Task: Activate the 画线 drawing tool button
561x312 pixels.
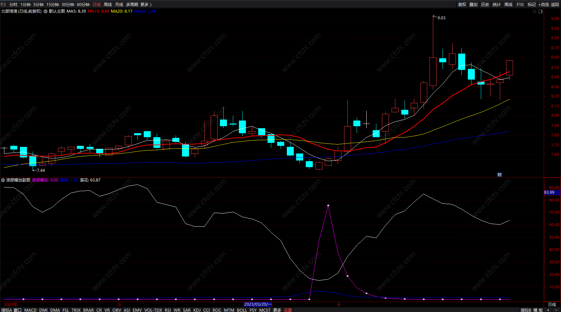Action: [x=508, y=5]
